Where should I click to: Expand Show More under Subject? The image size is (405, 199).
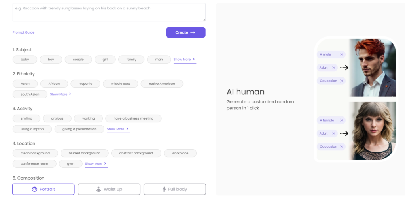184,60
